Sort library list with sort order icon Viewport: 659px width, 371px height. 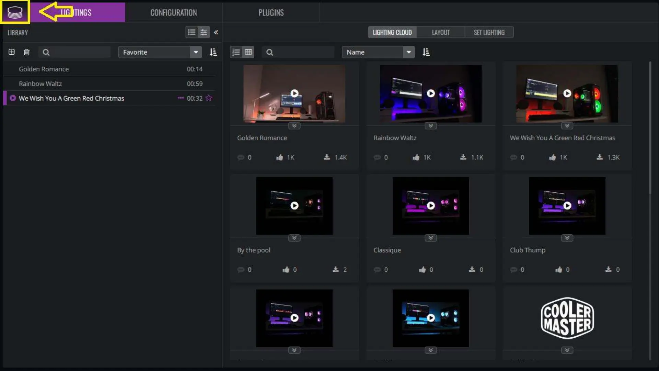[x=213, y=52]
